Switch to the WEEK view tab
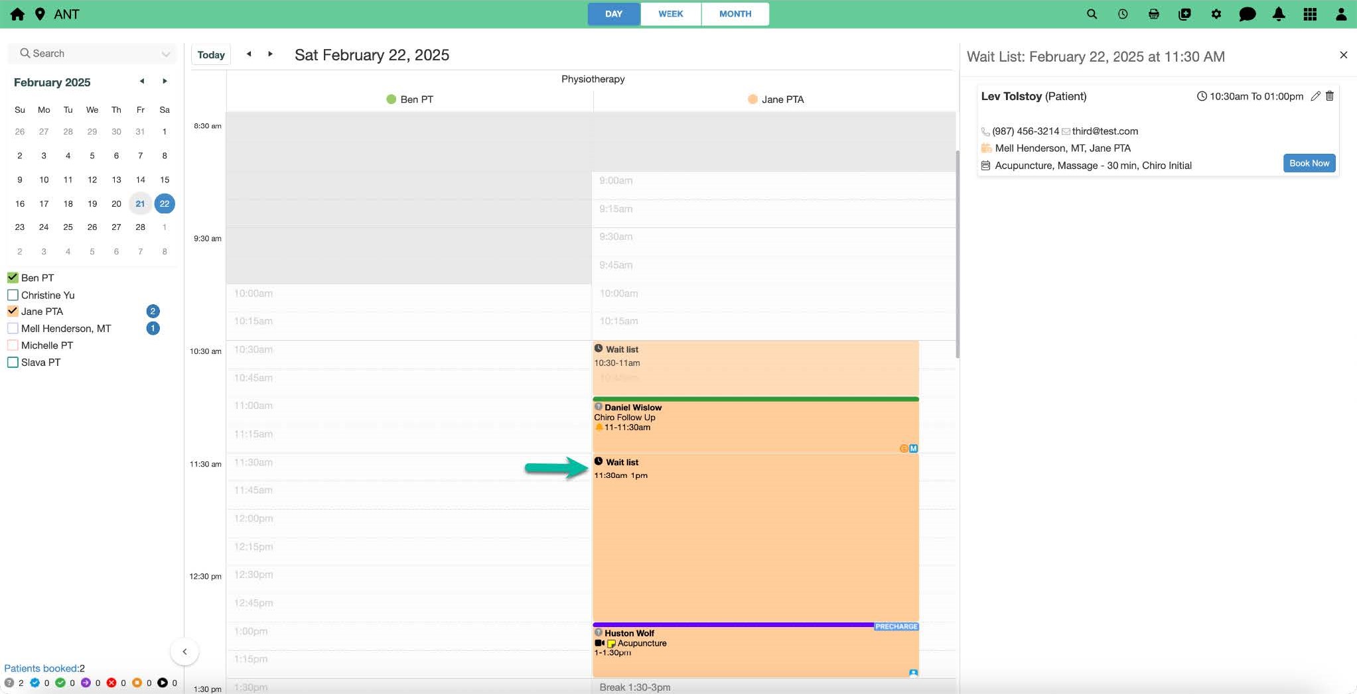Viewport: 1357px width, 694px height. pos(670,14)
